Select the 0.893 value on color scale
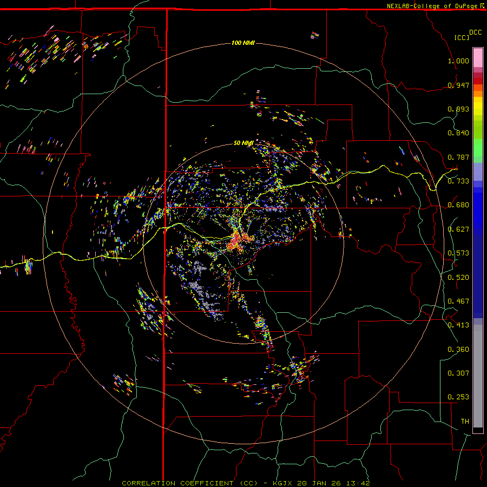Viewport: 487px width, 487px height. [x=458, y=109]
